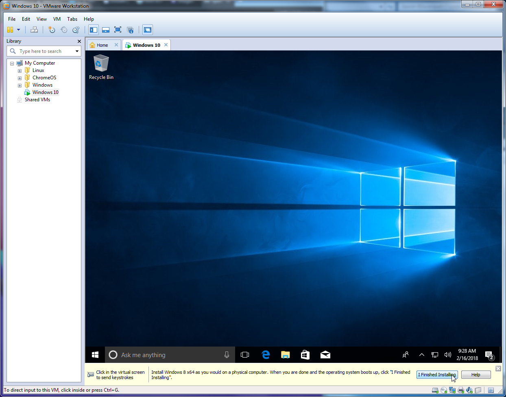Click the printer device status icon
506x397 pixels.
coord(461,390)
